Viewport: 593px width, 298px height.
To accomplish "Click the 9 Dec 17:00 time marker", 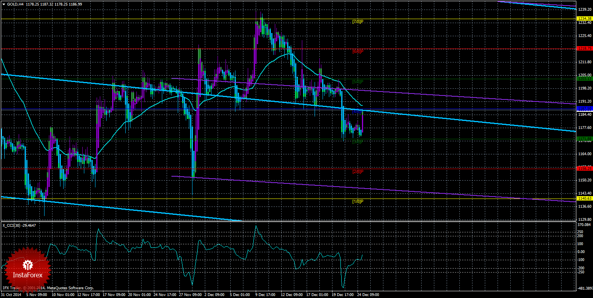I will click(x=265, y=295).
